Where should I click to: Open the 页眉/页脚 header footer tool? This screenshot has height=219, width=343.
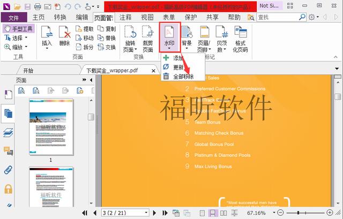(204, 39)
